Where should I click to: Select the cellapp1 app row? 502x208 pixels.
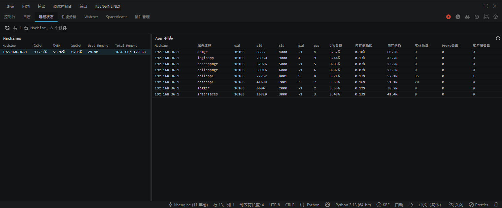[x=327, y=76]
